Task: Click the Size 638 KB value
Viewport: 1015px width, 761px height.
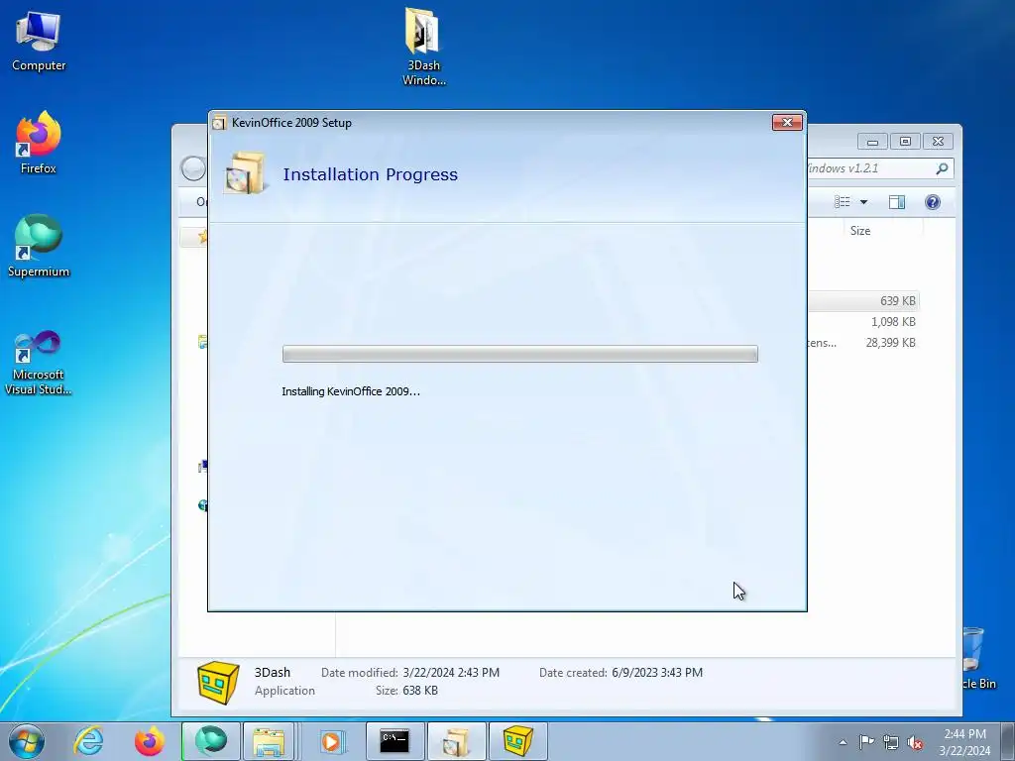Action: [x=420, y=691]
